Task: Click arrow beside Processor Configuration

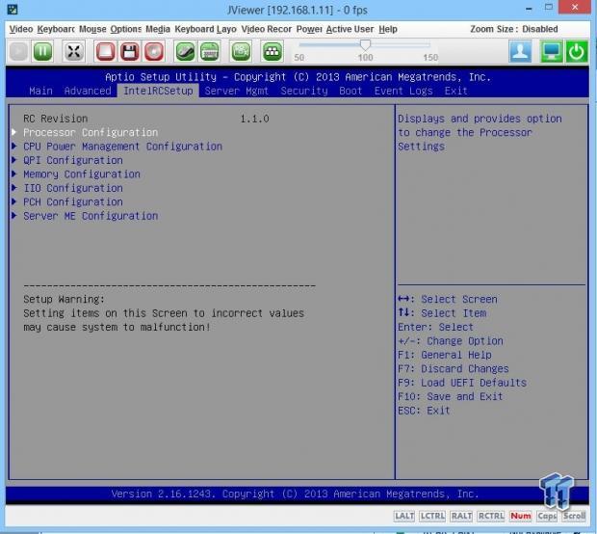Action: pos(14,132)
